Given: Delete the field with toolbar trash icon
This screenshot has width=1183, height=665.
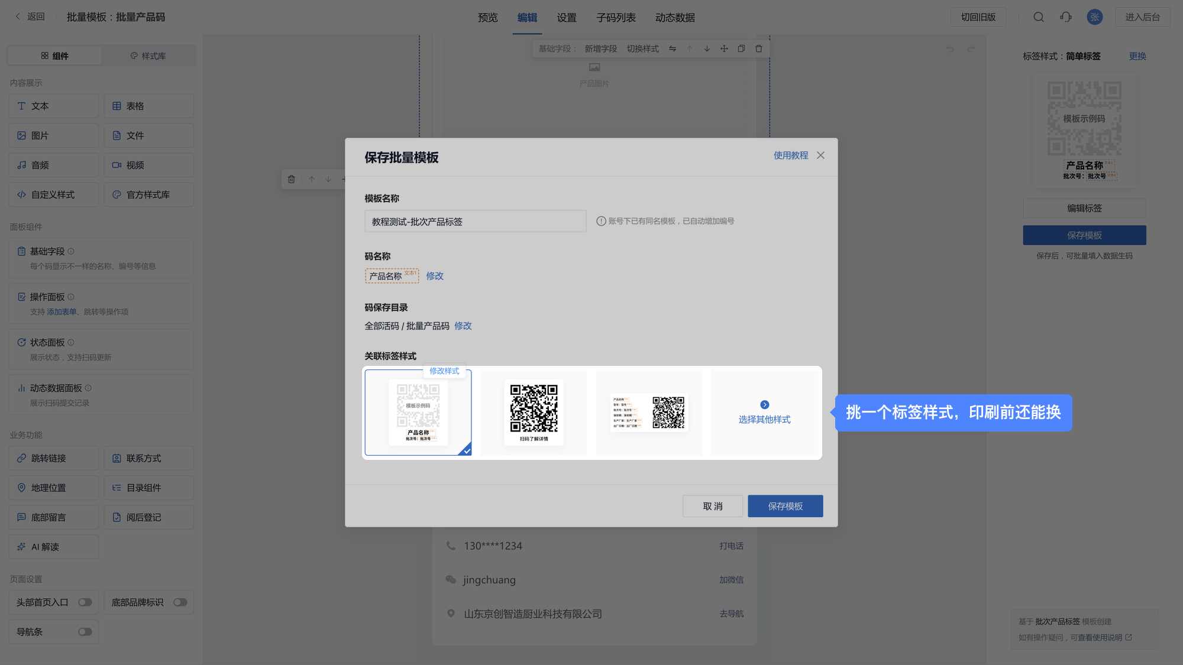Looking at the screenshot, I should click(x=759, y=48).
